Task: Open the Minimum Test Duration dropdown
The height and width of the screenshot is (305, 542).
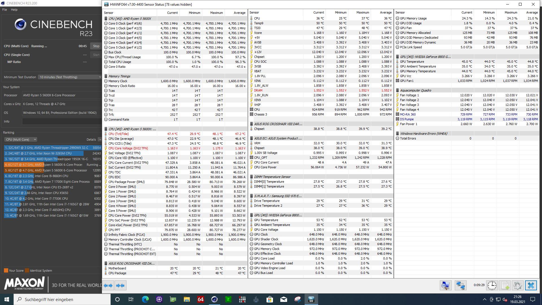Action: click(70, 77)
